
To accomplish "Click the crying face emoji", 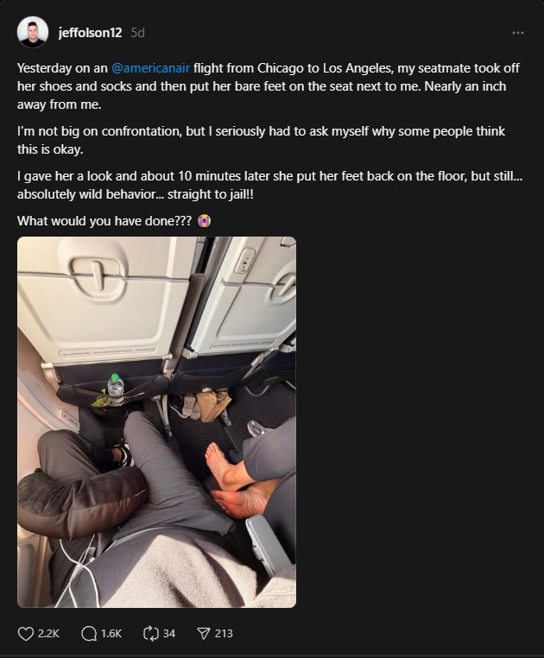I will tap(204, 221).
